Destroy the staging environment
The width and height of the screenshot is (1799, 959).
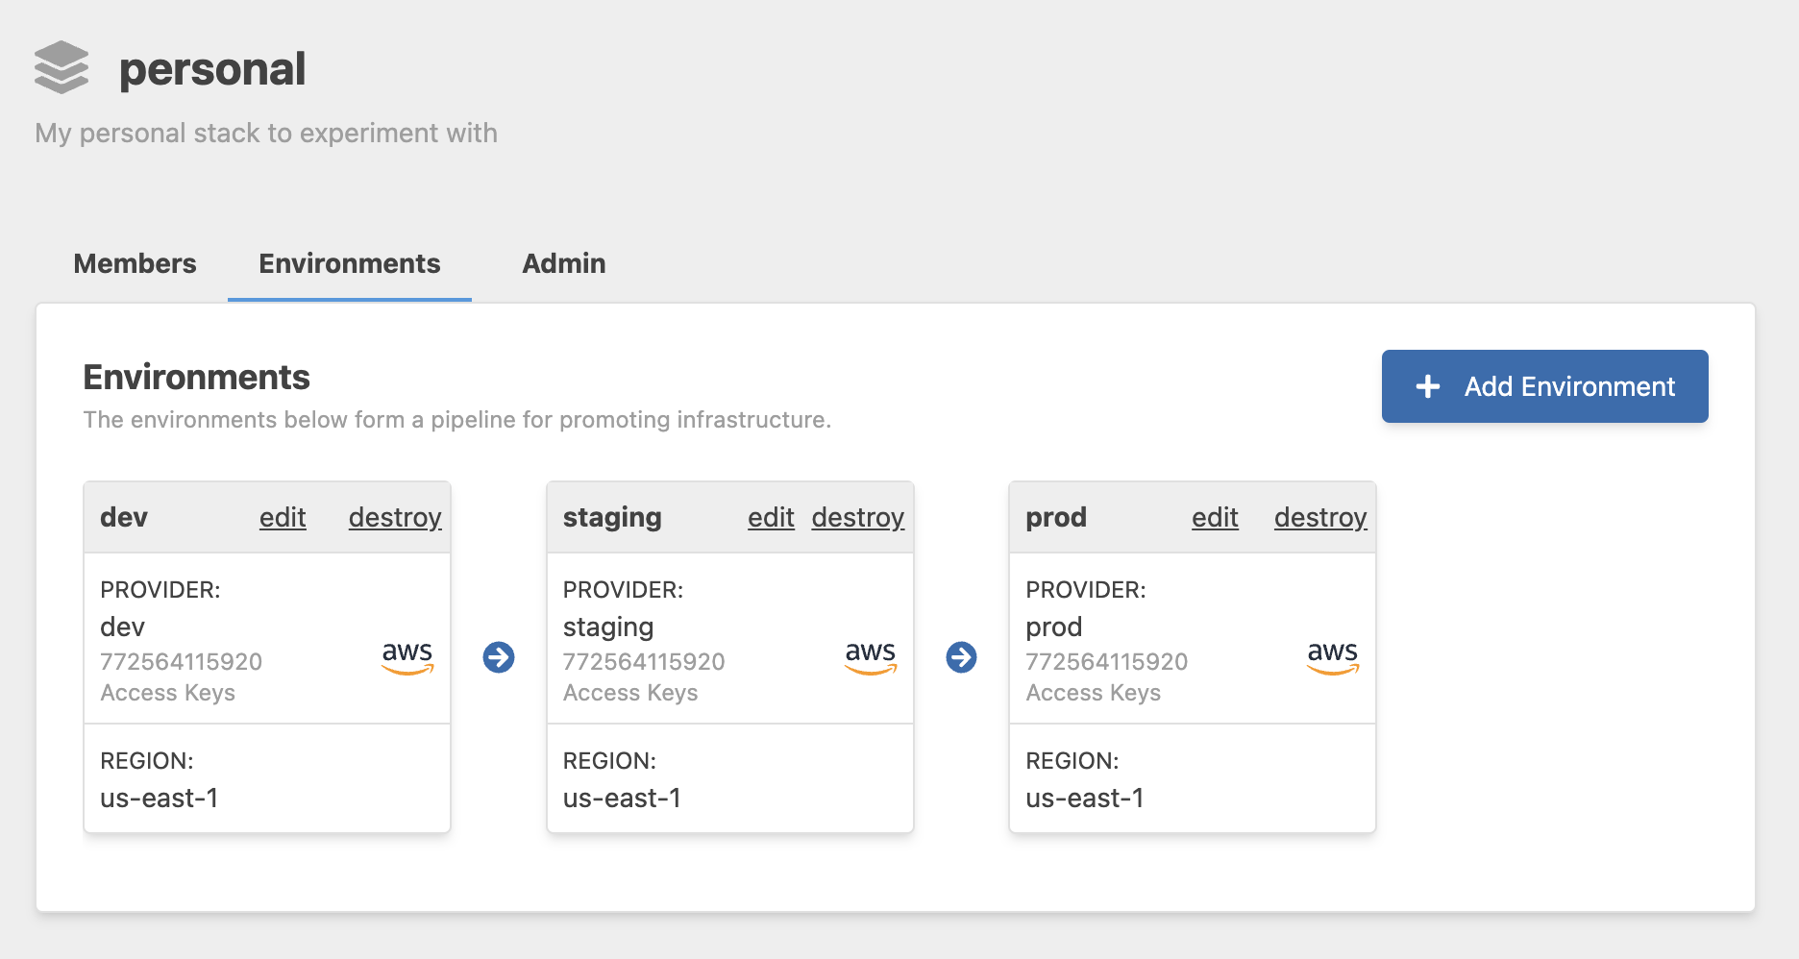coord(858,517)
